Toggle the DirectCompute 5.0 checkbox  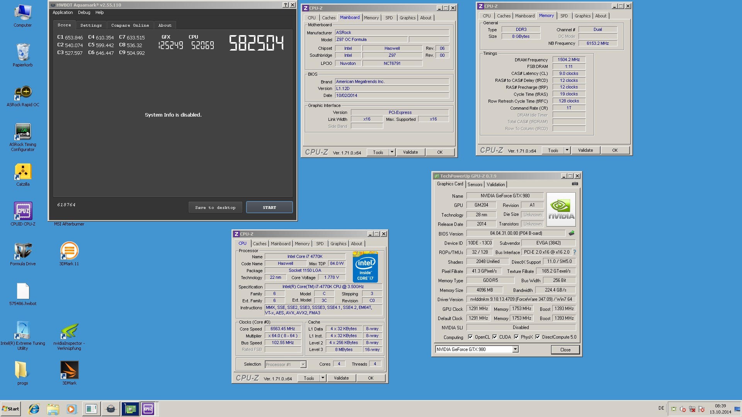(538, 337)
